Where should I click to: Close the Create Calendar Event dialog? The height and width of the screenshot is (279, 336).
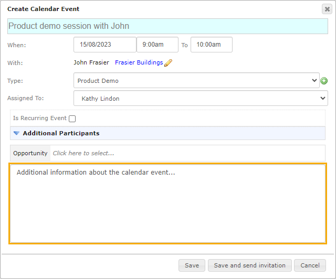(x=327, y=9)
